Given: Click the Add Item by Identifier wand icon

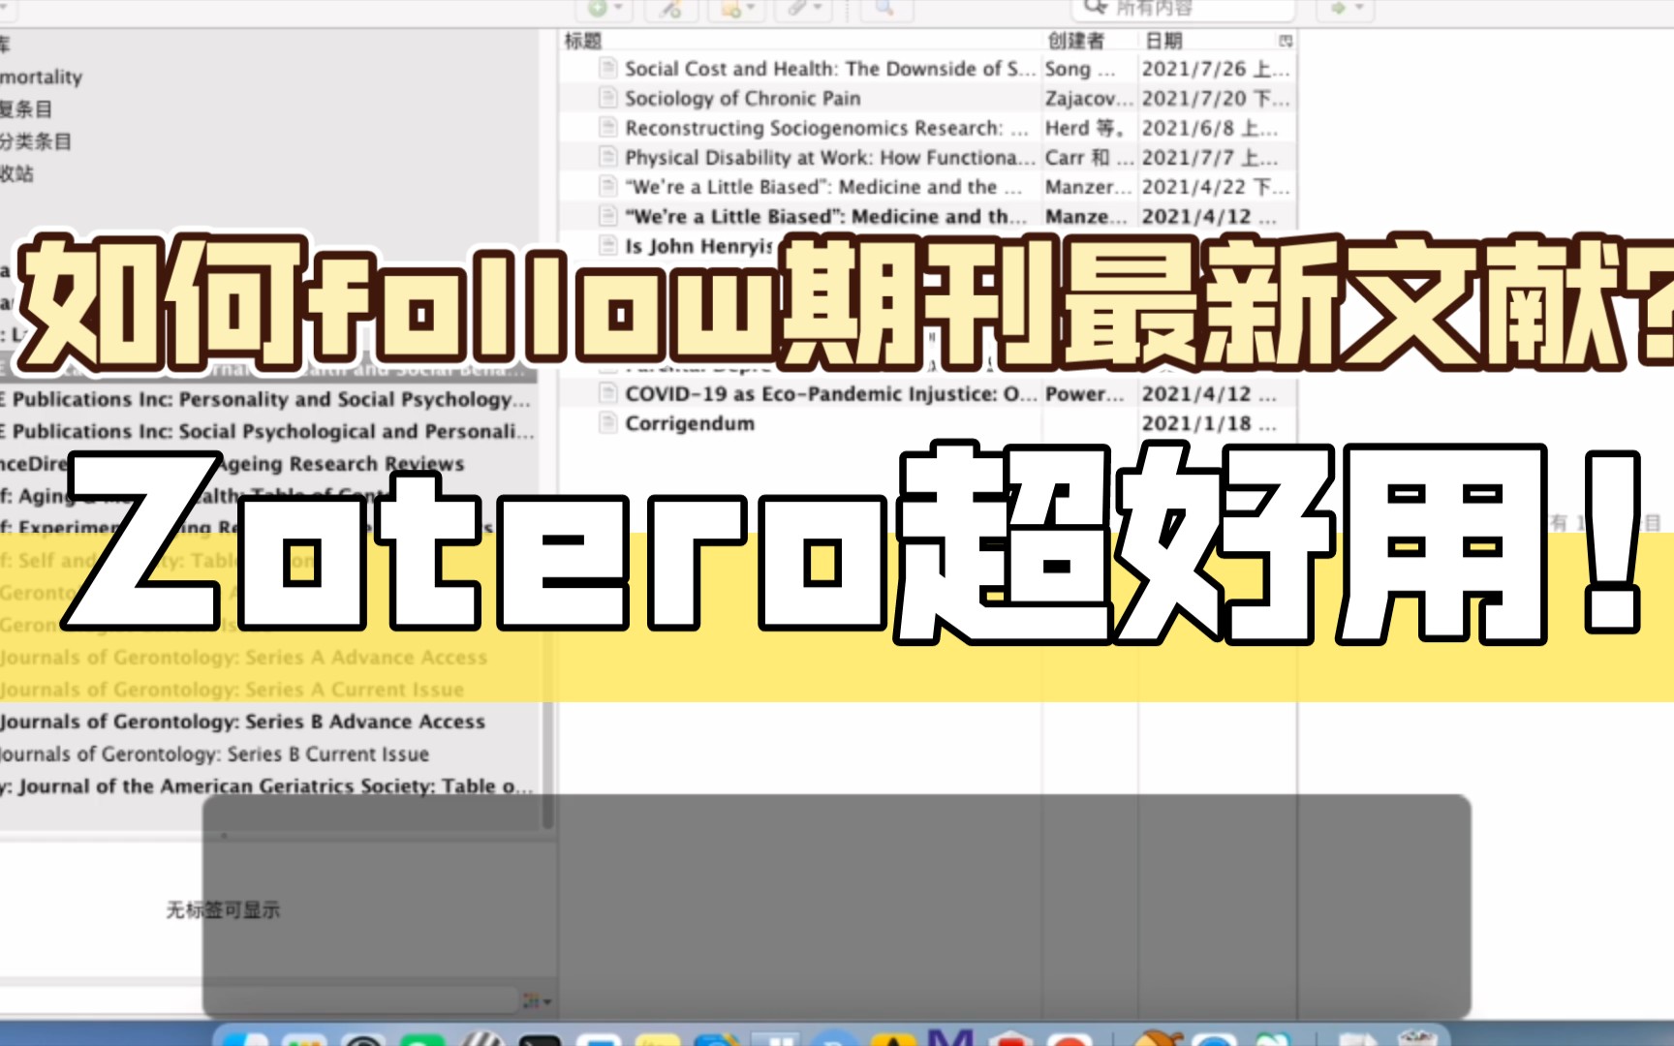Looking at the screenshot, I should click(670, 9).
